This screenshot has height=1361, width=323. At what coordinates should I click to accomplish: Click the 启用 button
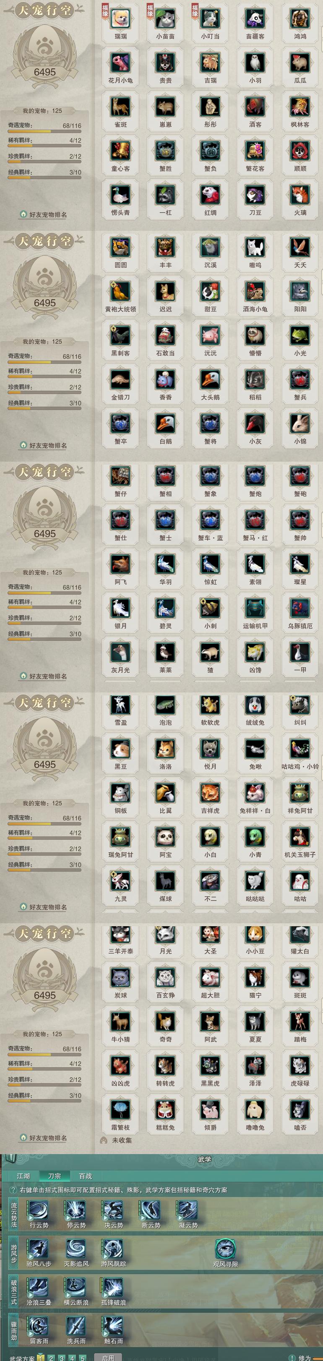(x=108, y=1357)
